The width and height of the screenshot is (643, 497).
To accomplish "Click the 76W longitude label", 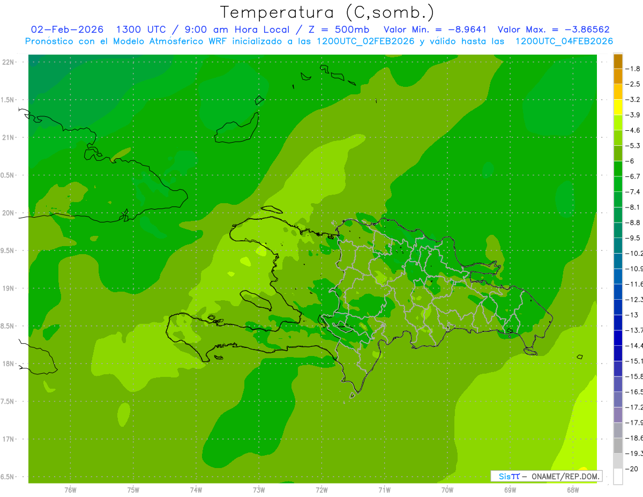I will (x=70, y=490).
